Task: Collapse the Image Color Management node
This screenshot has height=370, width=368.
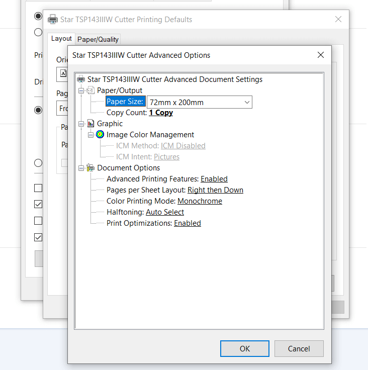Action: click(x=90, y=135)
